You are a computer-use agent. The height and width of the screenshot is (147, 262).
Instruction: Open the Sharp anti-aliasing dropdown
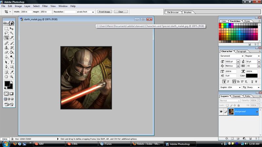pyautogui.click(x=258, y=87)
